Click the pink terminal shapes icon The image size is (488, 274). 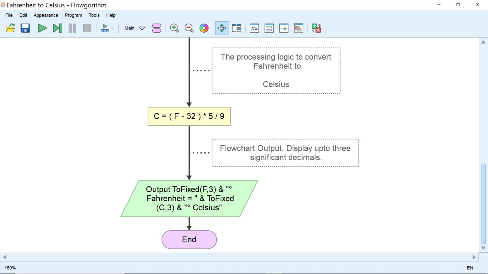(157, 28)
